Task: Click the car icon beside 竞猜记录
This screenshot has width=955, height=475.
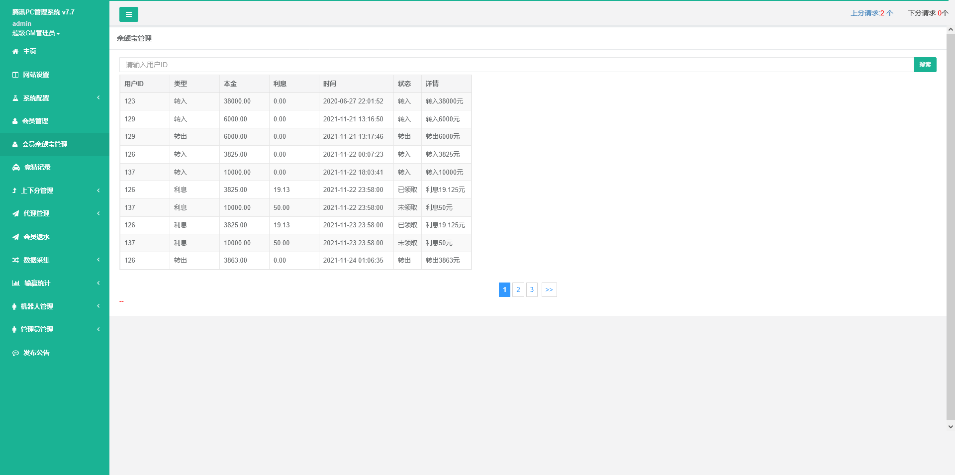Action: pos(16,167)
